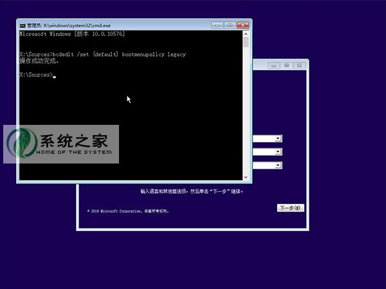This screenshot has height=289, width=386.
Task: Close the Windows Setup window
Action: [299, 66]
